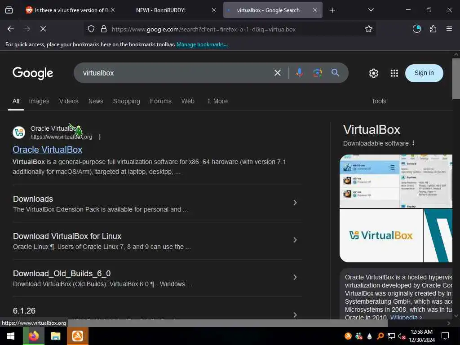Open Download_Old_Builds_6_0 heading
The width and height of the screenshot is (460, 345).
62,274
